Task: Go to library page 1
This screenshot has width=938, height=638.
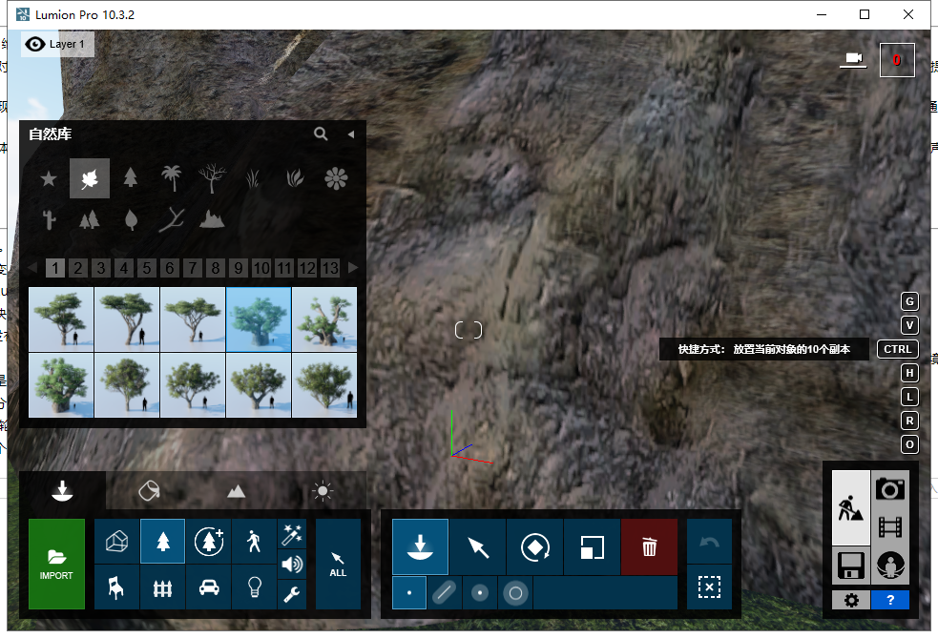Action: point(55,268)
